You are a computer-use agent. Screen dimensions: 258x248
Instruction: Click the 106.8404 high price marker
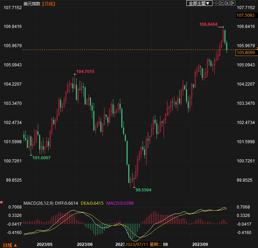click(x=208, y=24)
